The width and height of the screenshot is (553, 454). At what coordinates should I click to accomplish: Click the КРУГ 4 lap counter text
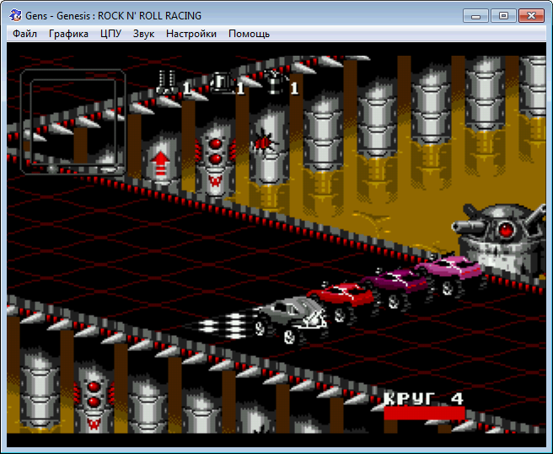click(423, 398)
